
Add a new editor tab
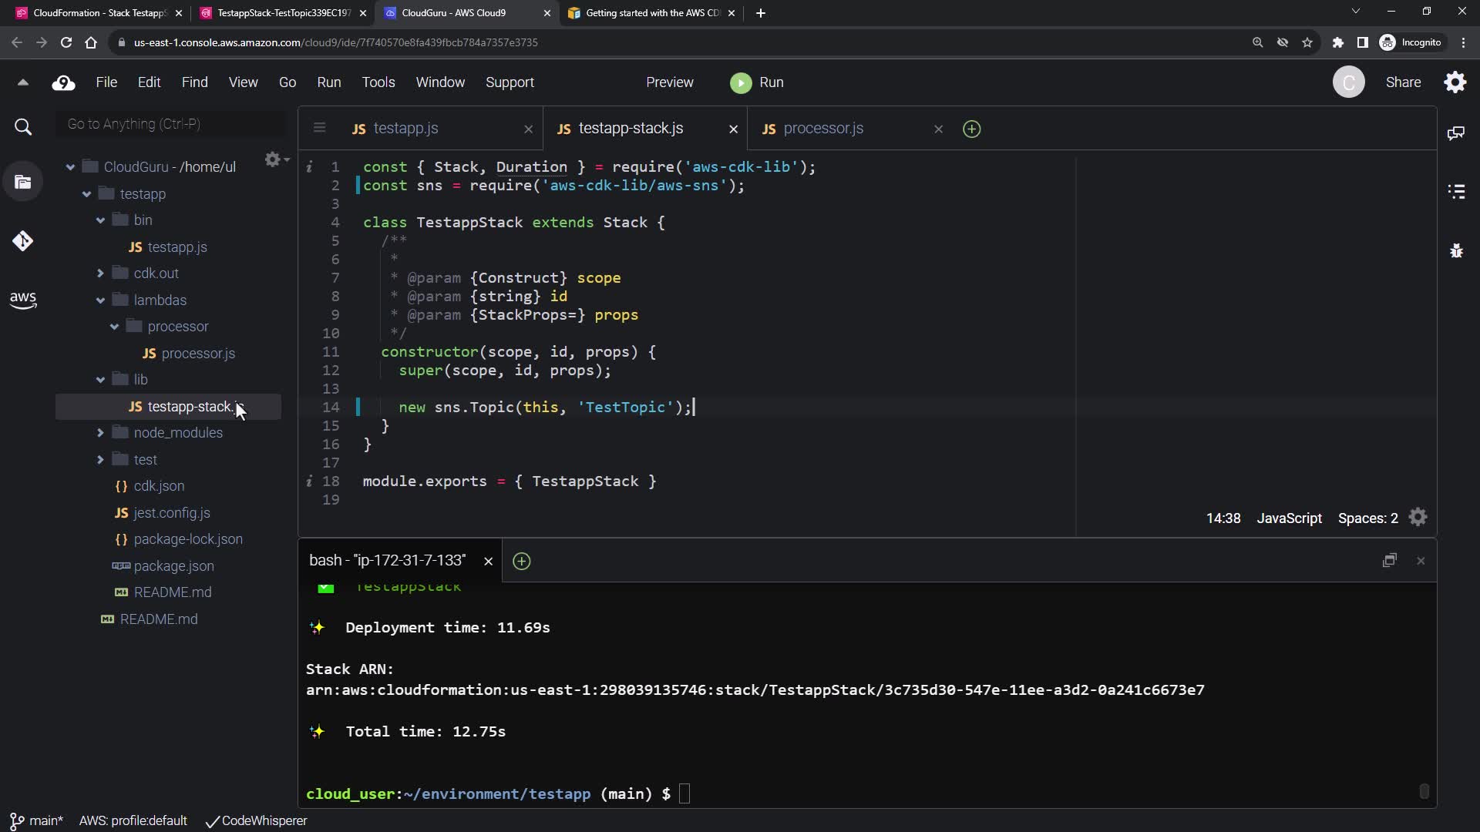tap(971, 129)
